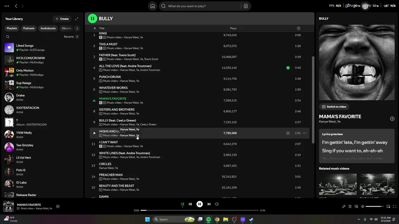This screenshot has width=399, height=224.
Task: Show hidden system tray icons chevron
Action: coord(358,219)
